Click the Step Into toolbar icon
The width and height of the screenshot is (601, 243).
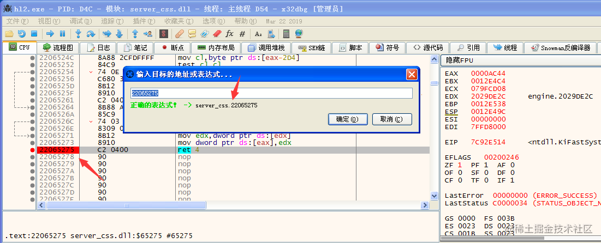click(x=78, y=34)
